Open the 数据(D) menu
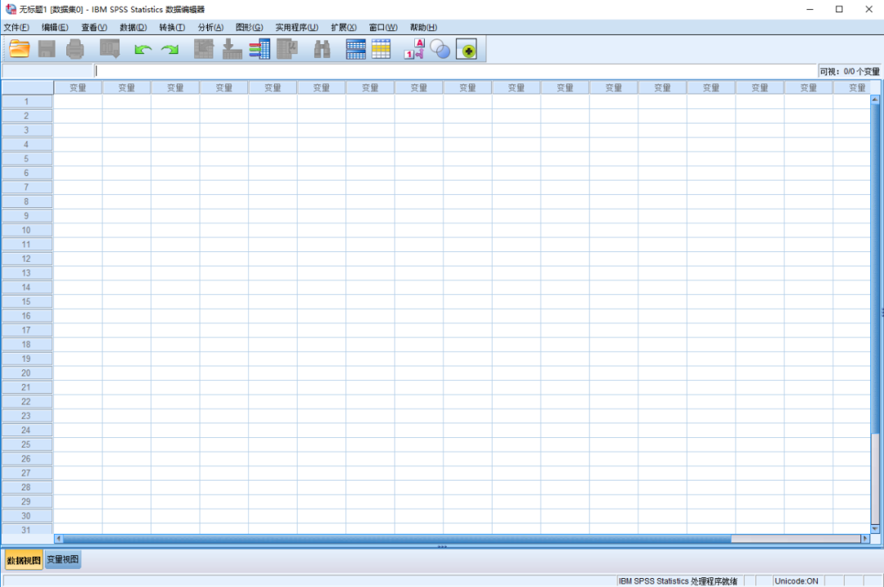Image resolution: width=884 pixels, height=587 pixels. click(133, 27)
